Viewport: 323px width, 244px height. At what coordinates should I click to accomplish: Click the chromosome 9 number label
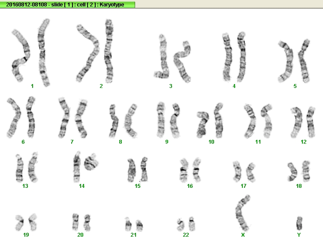point(167,142)
